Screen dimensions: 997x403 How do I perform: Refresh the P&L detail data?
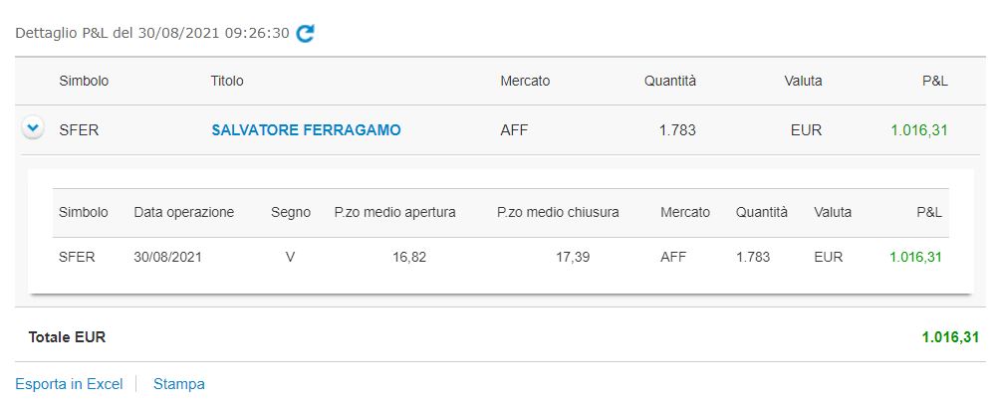click(x=306, y=33)
